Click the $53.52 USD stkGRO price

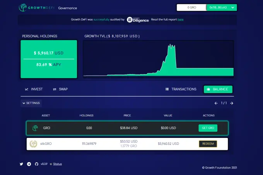129,141
